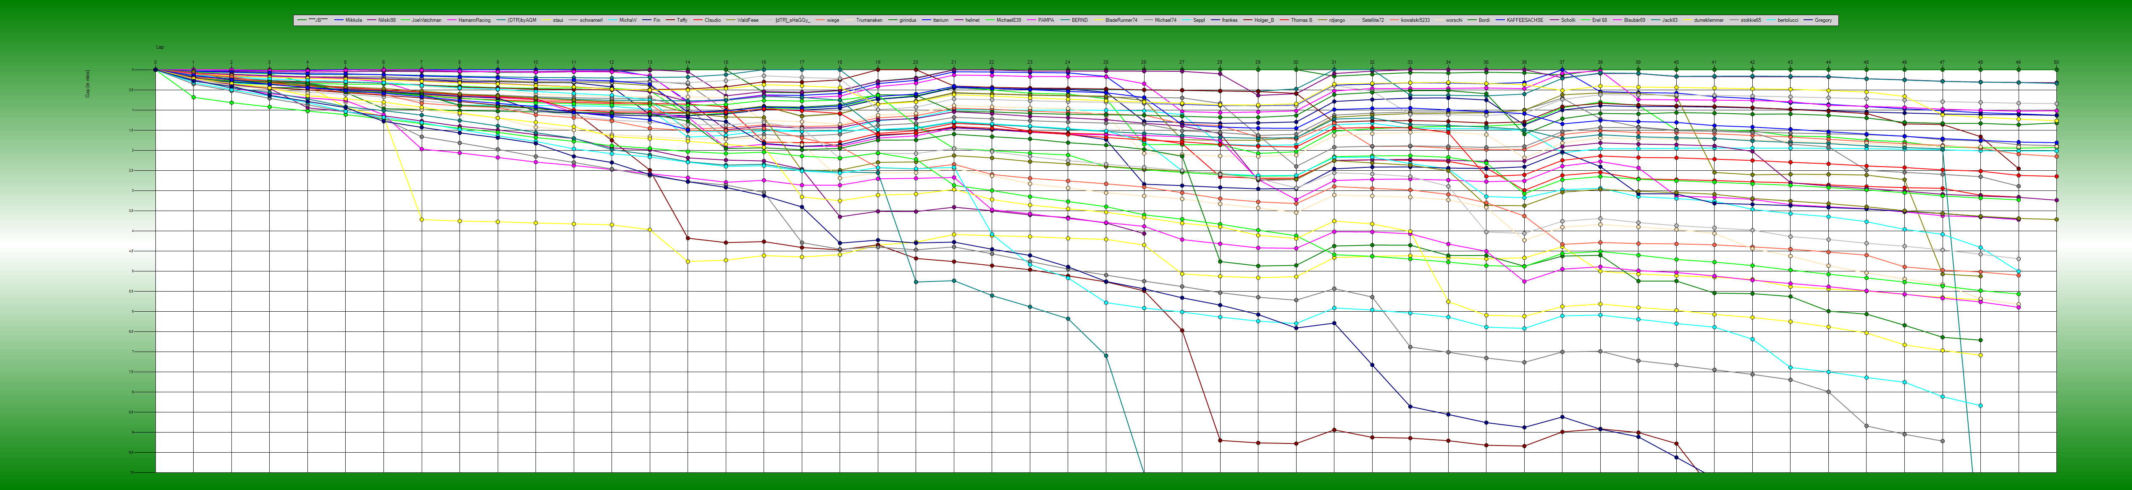Click the Blaubär69 legend entry

[x=1634, y=20]
